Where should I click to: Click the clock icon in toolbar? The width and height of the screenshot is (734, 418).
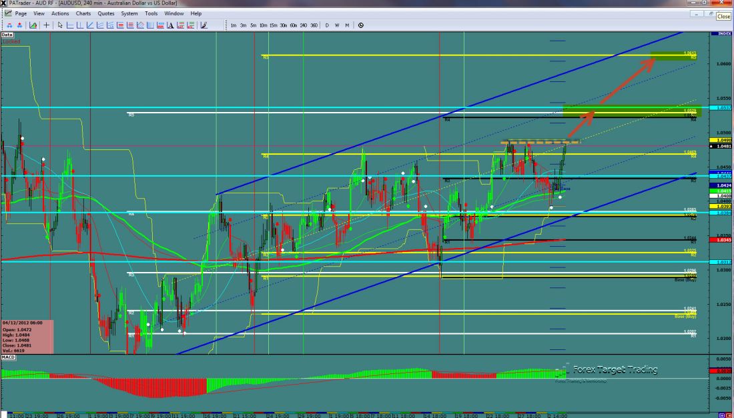tap(361, 25)
